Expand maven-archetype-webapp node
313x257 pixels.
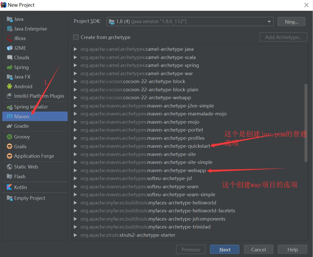pos(75,170)
